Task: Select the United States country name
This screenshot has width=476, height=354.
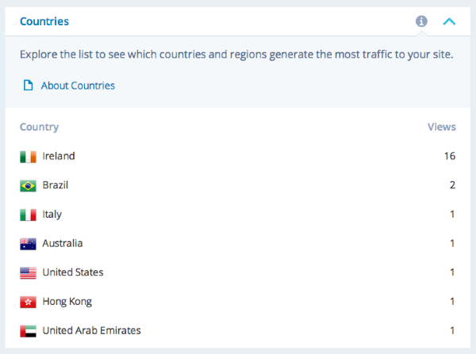Action: point(73,272)
